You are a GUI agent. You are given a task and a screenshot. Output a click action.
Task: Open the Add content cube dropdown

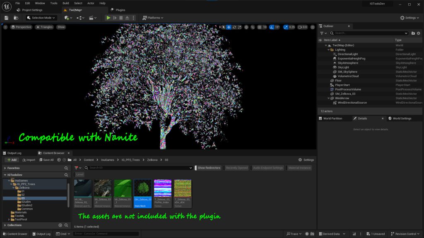[68, 18]
